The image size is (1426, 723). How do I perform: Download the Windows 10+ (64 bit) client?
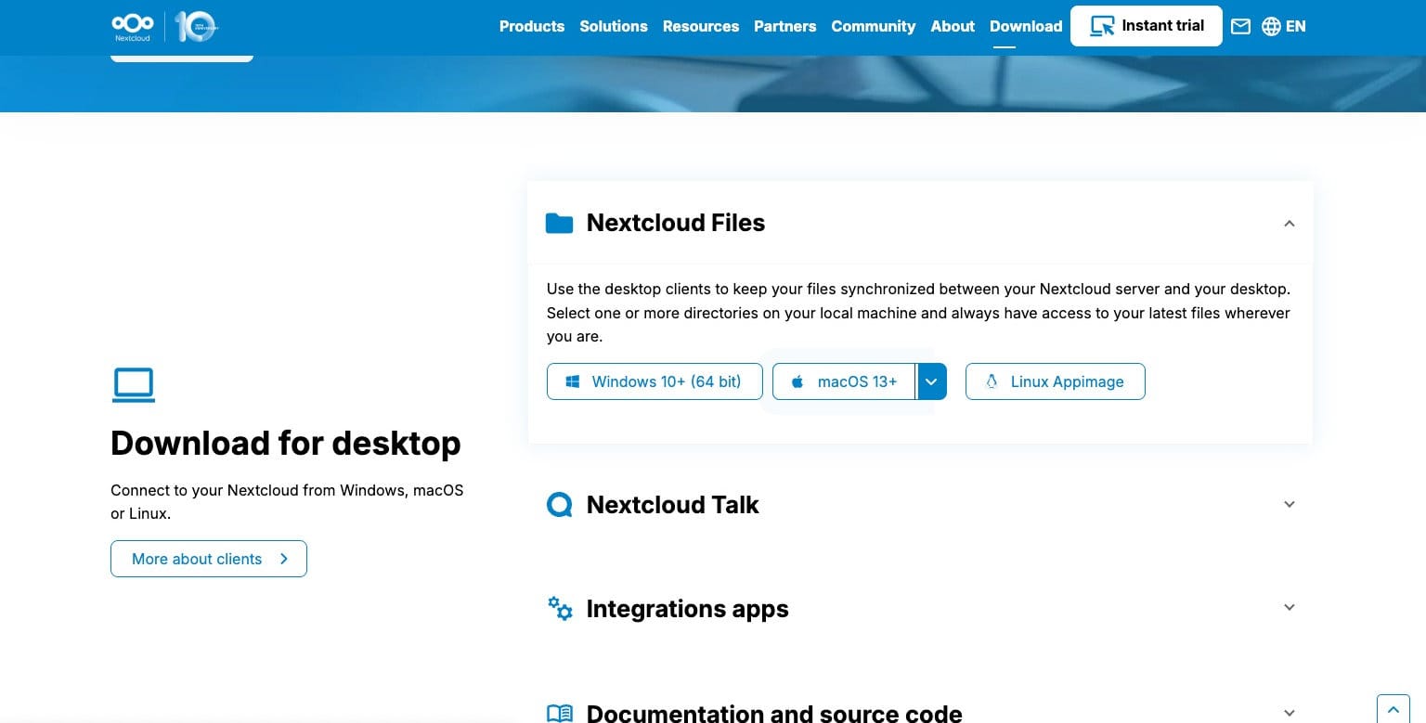(x=655, y=381)
